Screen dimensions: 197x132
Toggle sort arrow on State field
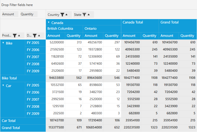tap(89, 15)
